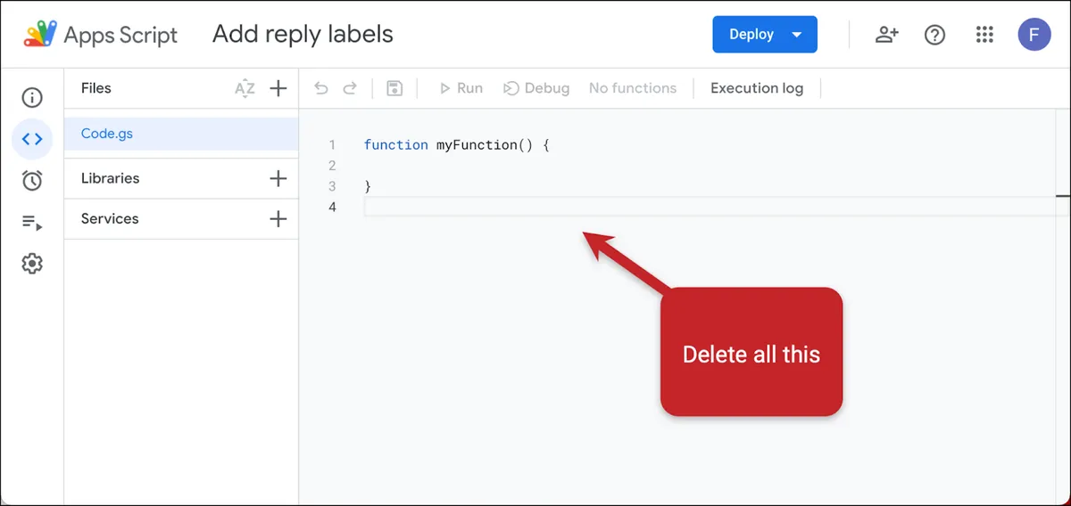Viewport: 1071px width, 506px height.
Task: Run the script with Run button
Action: coord(461,88)
